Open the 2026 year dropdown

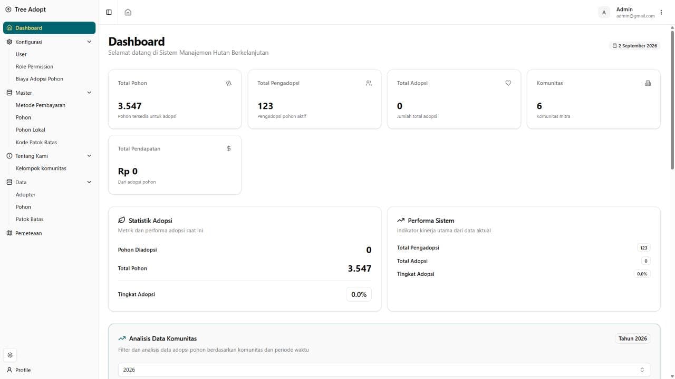[x=384, y=370]
